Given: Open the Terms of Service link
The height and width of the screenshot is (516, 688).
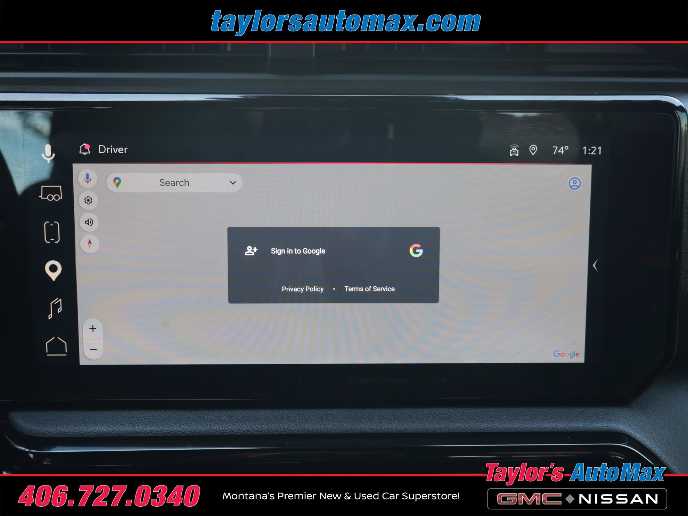Looking at the screenshot, I should (369, 289).
